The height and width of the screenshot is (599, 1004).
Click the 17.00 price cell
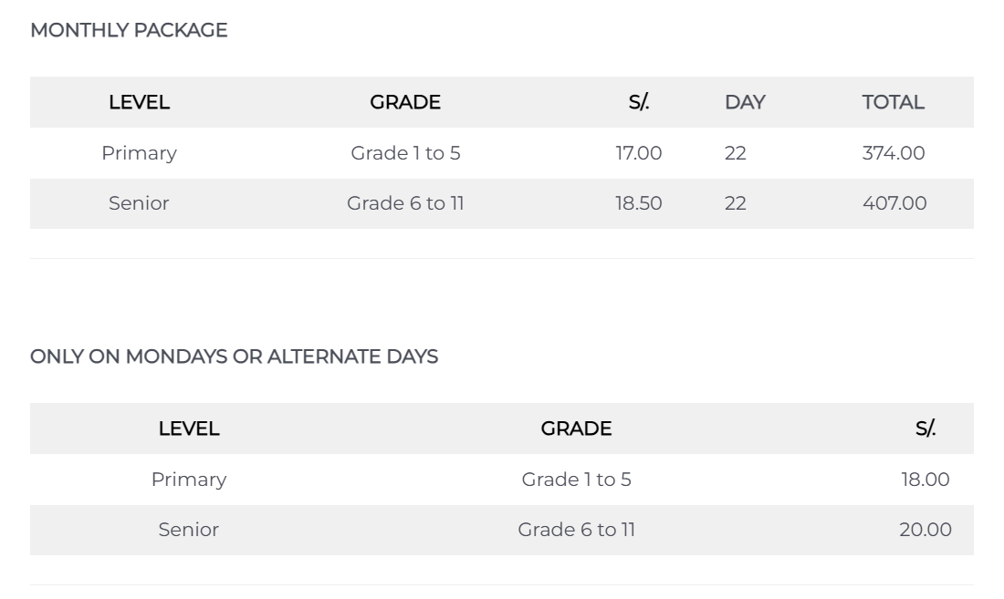click(x=639, y=153)
